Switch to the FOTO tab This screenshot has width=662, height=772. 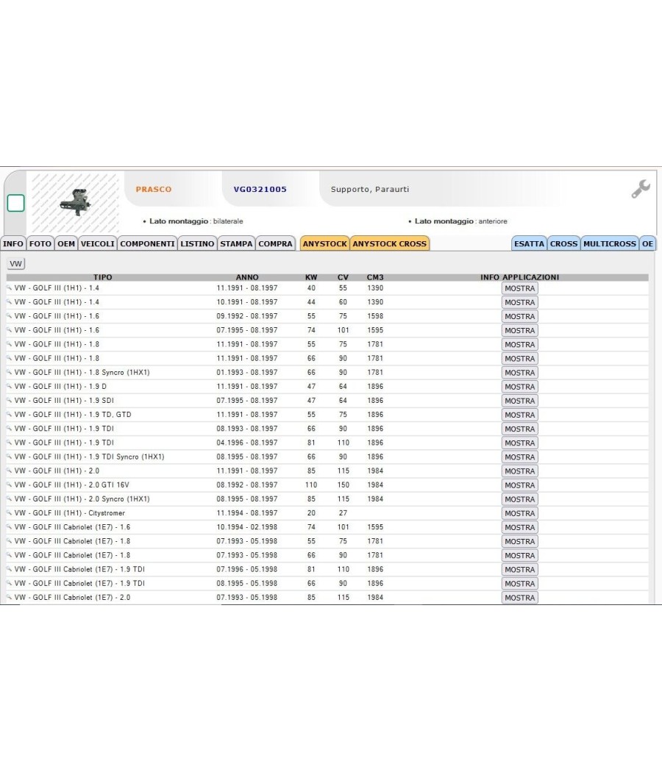pyautogui.click(x=40, y=243)
